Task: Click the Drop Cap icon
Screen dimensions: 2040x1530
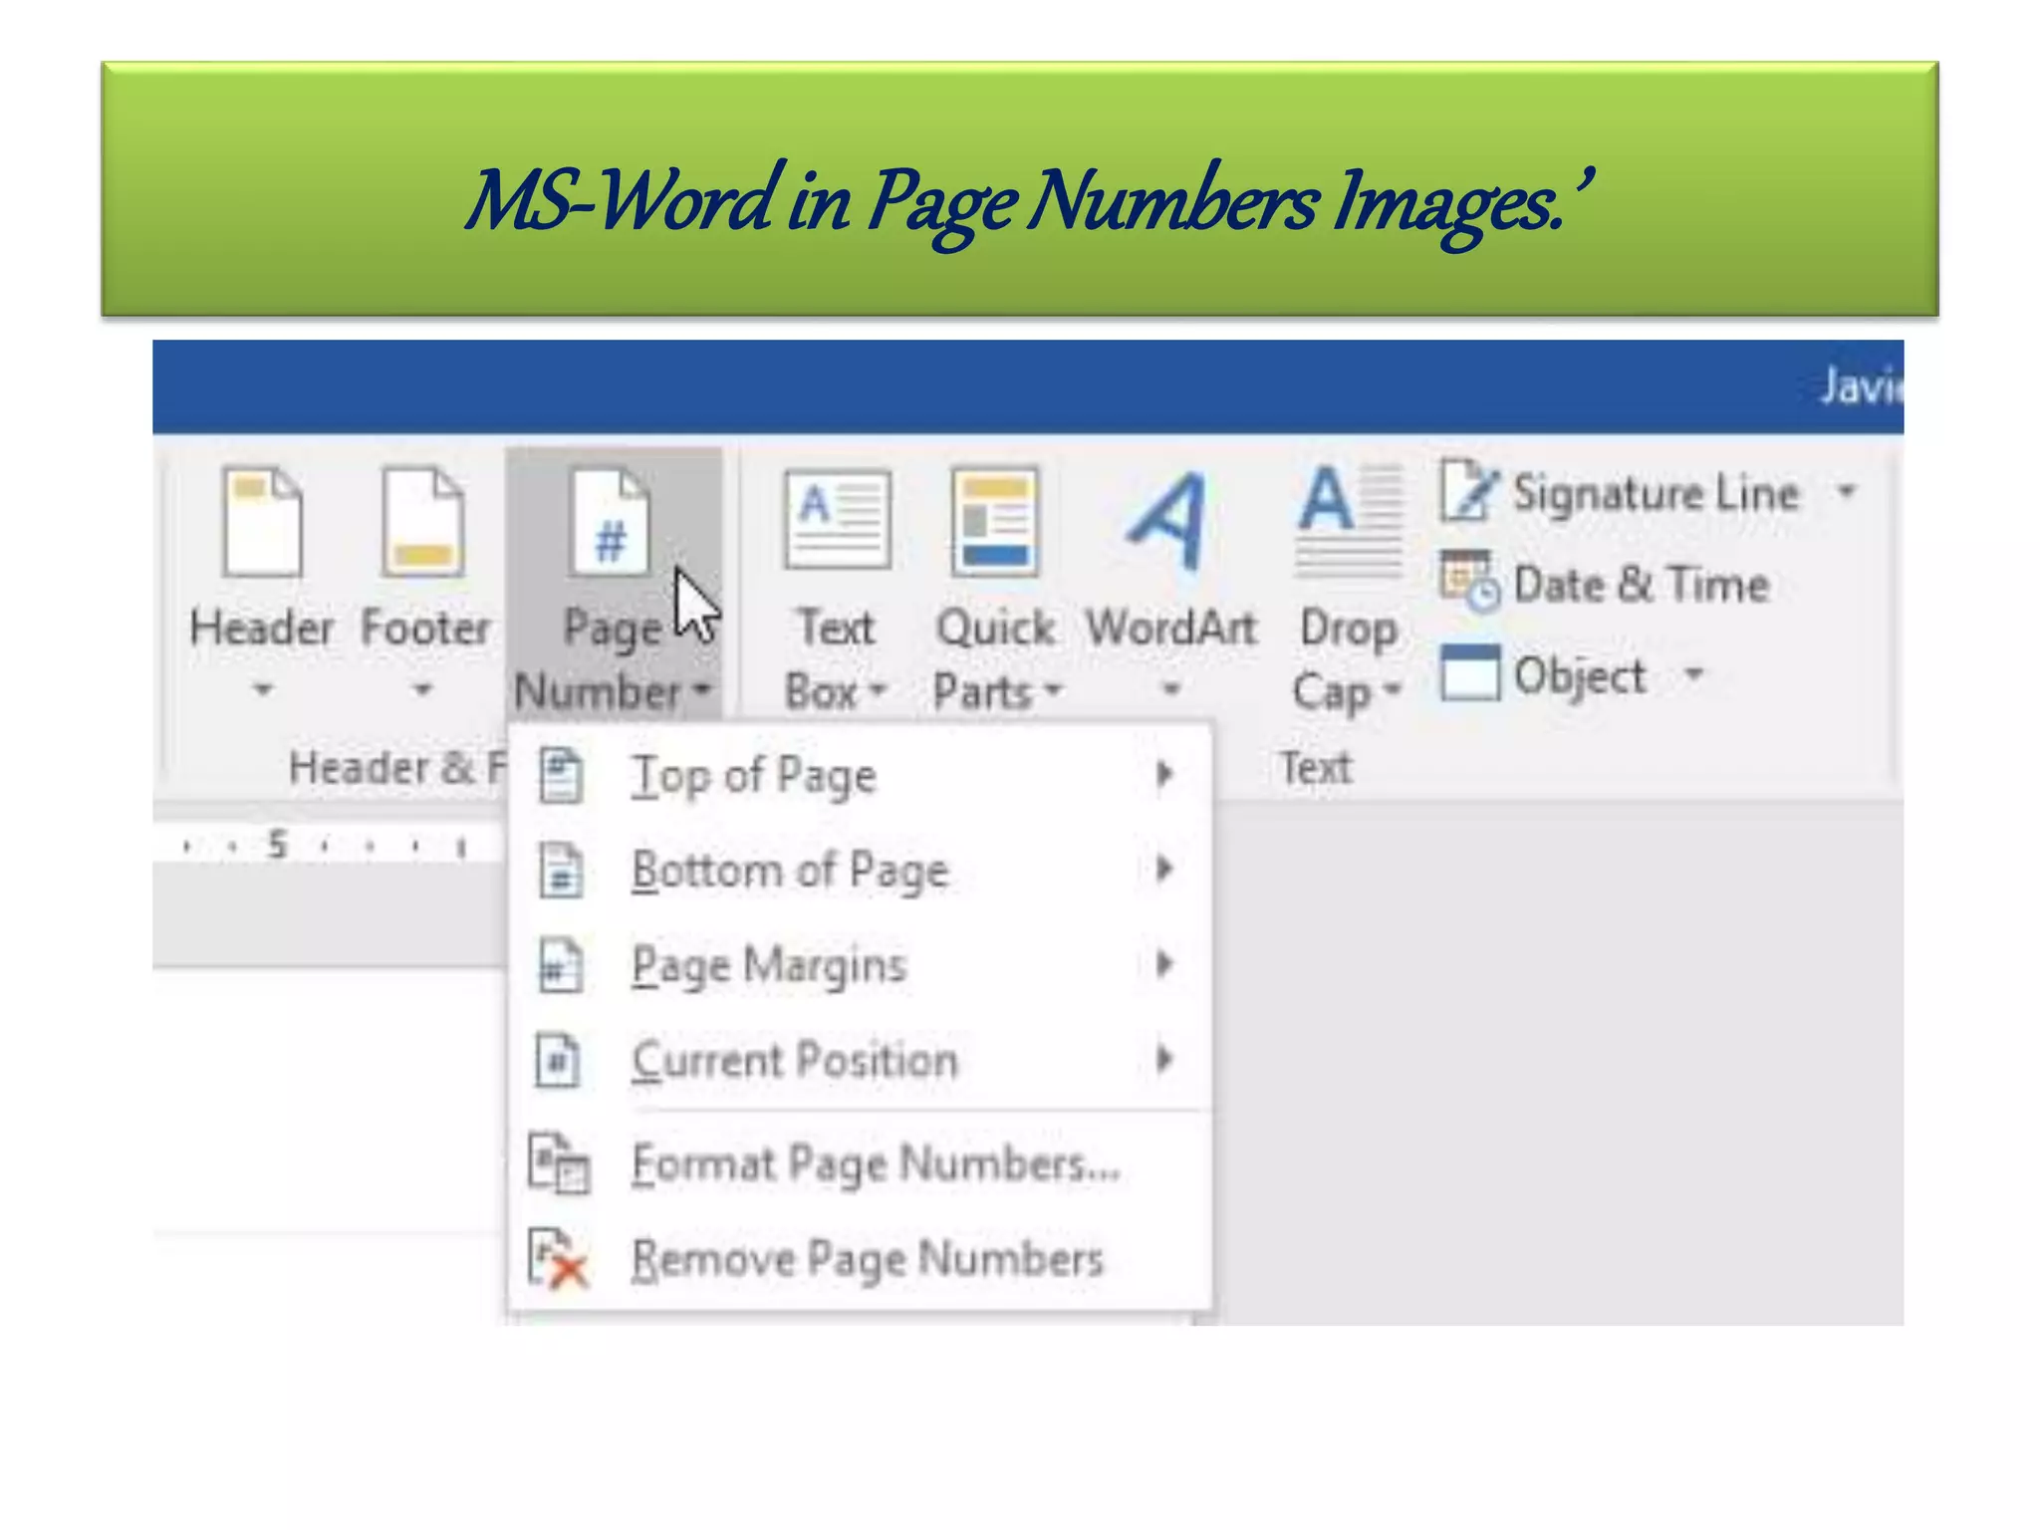Action: point(1350,521)
